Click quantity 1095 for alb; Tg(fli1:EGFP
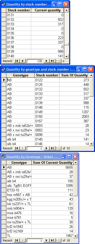95x244 pixels. click(x=52, y=186)
